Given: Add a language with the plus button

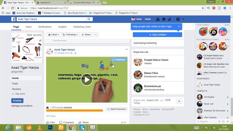Looking at the screenshot, I should tap(179, 101).
